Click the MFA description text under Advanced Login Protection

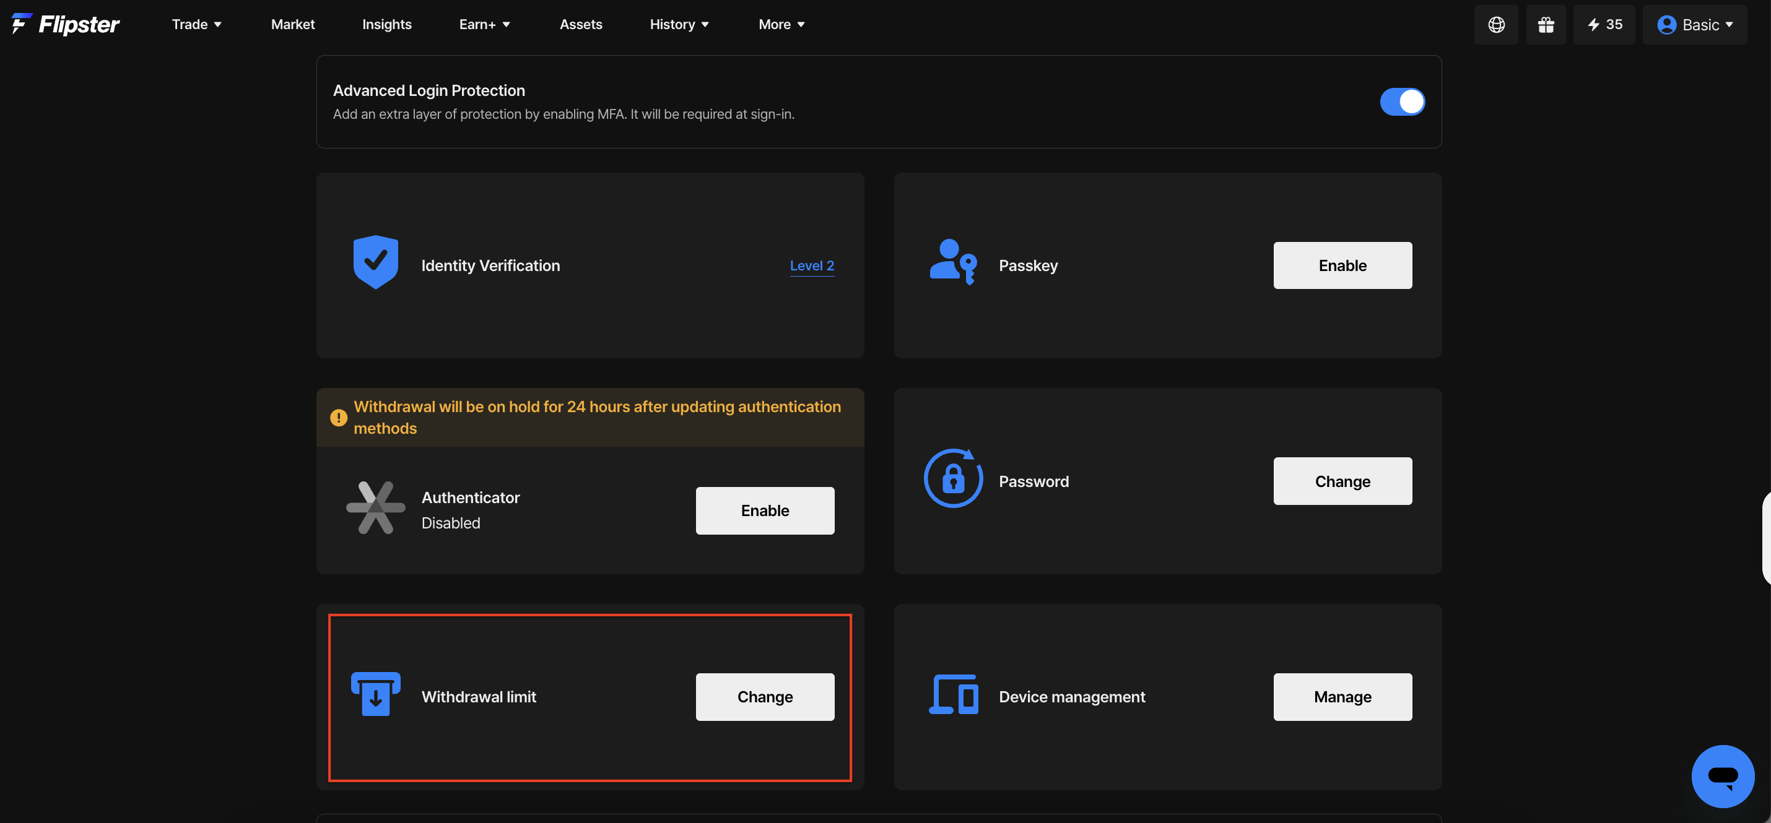[563, 114]
